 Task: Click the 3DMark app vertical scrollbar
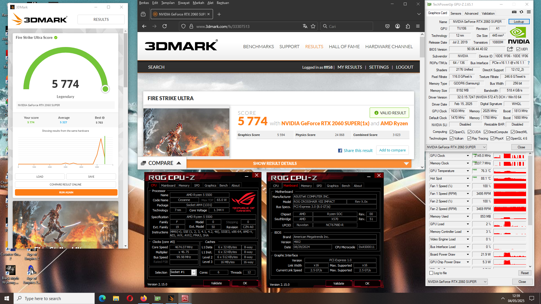coord(126,61)
